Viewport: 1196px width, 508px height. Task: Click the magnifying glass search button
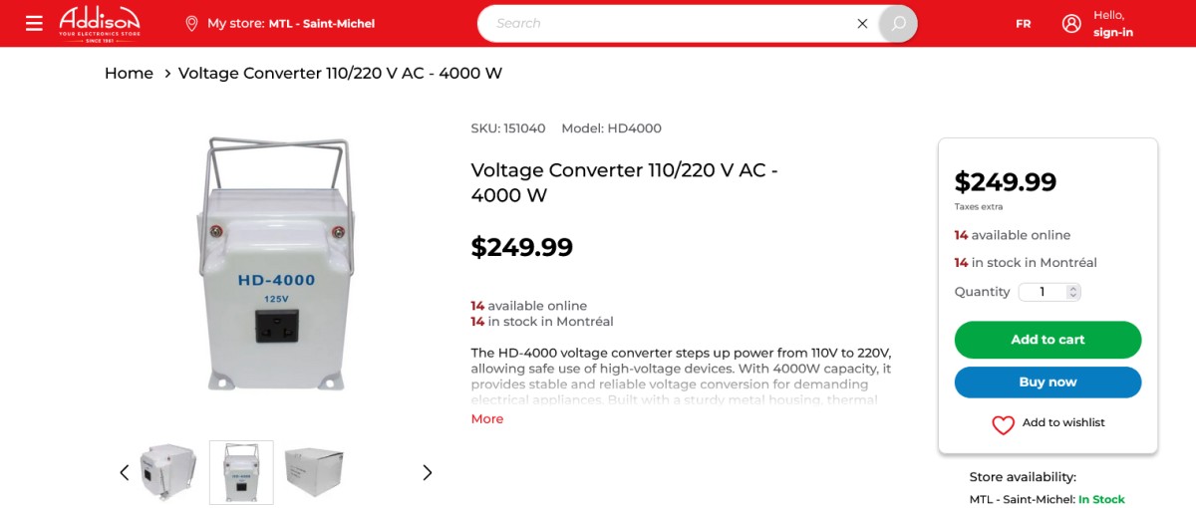(898, 23)
